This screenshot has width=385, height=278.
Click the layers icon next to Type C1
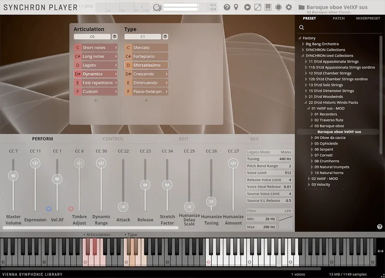165,36
